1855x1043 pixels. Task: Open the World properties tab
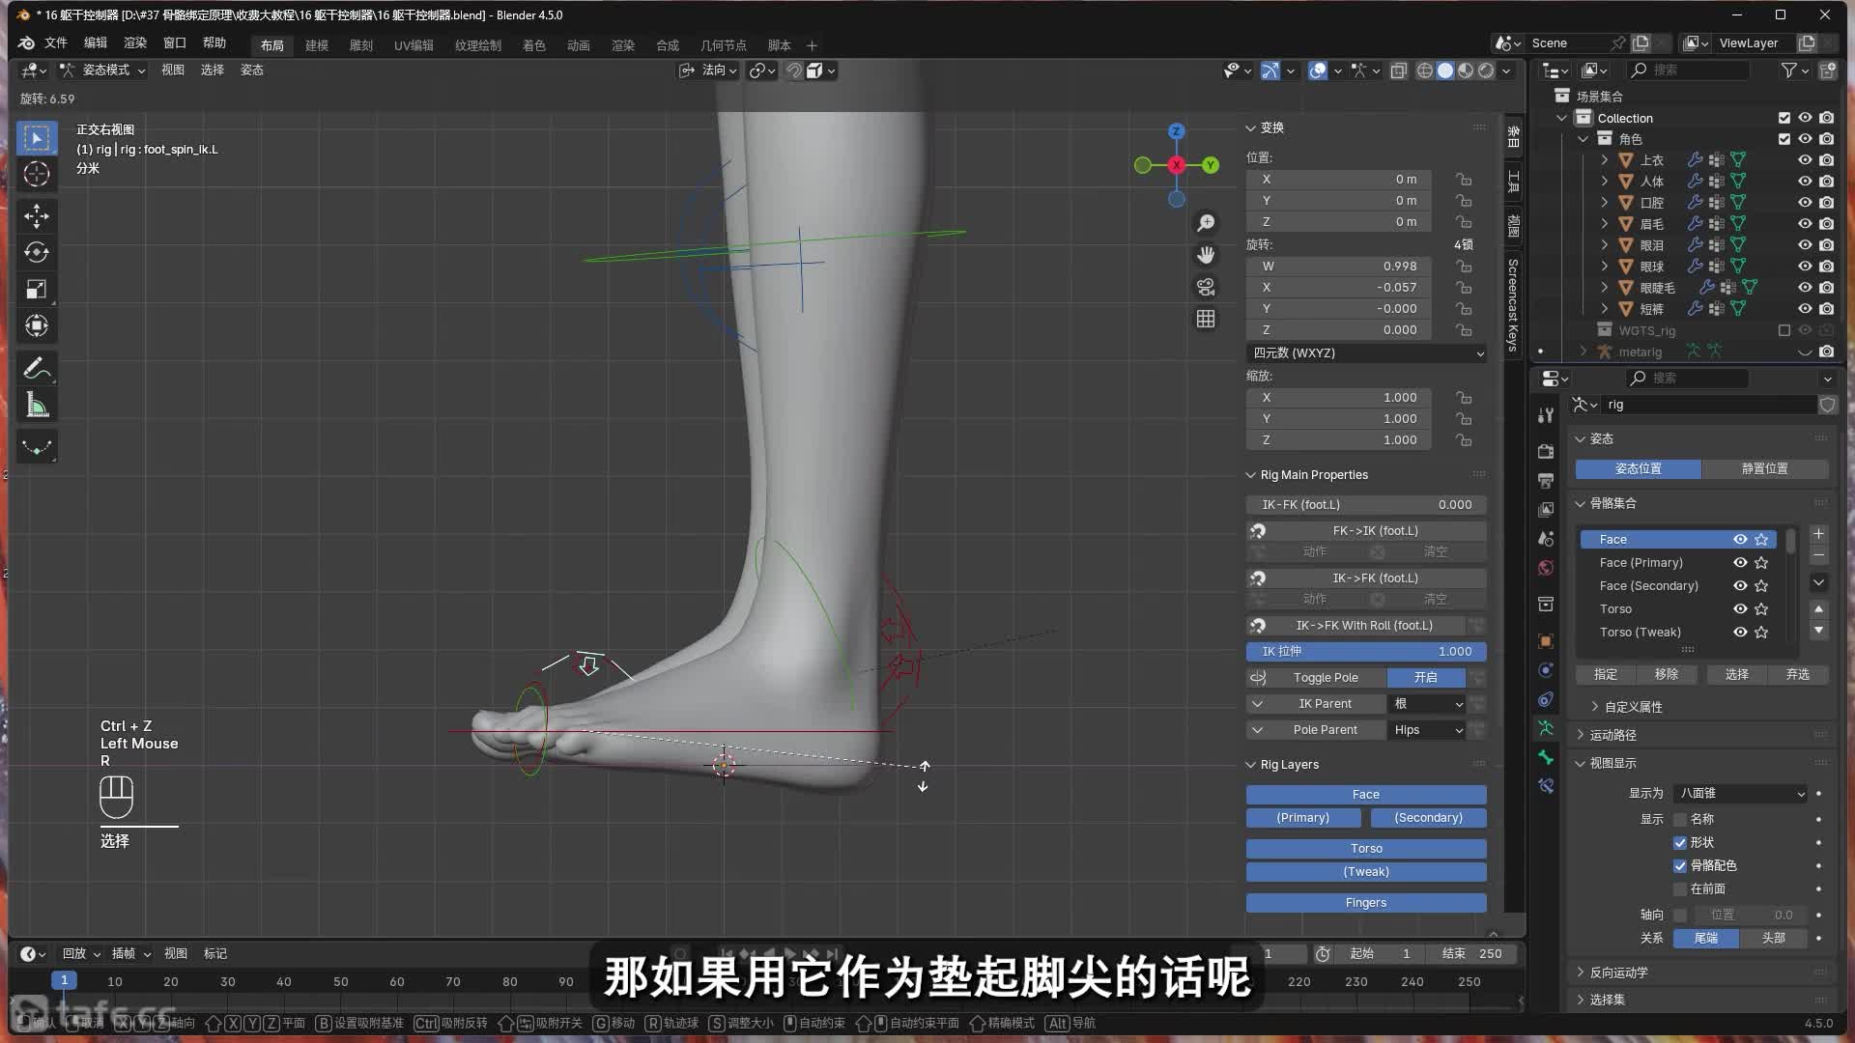(x=1546, y=568)
